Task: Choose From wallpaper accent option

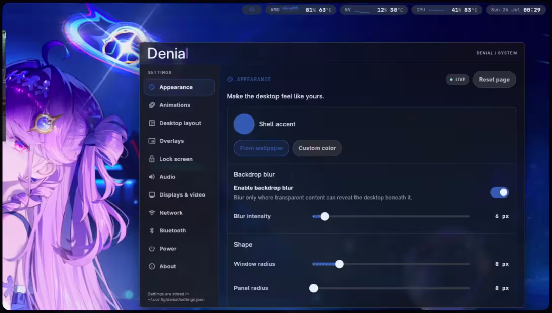Action: point(261,148)
